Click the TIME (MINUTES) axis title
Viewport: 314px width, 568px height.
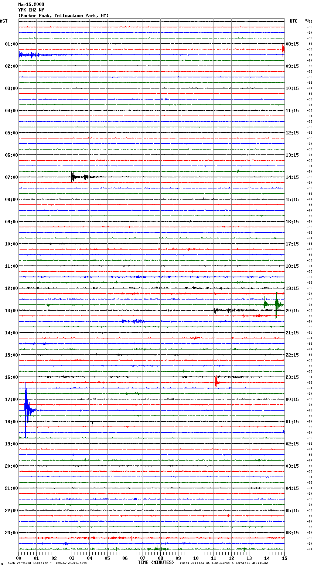(156, 562)
